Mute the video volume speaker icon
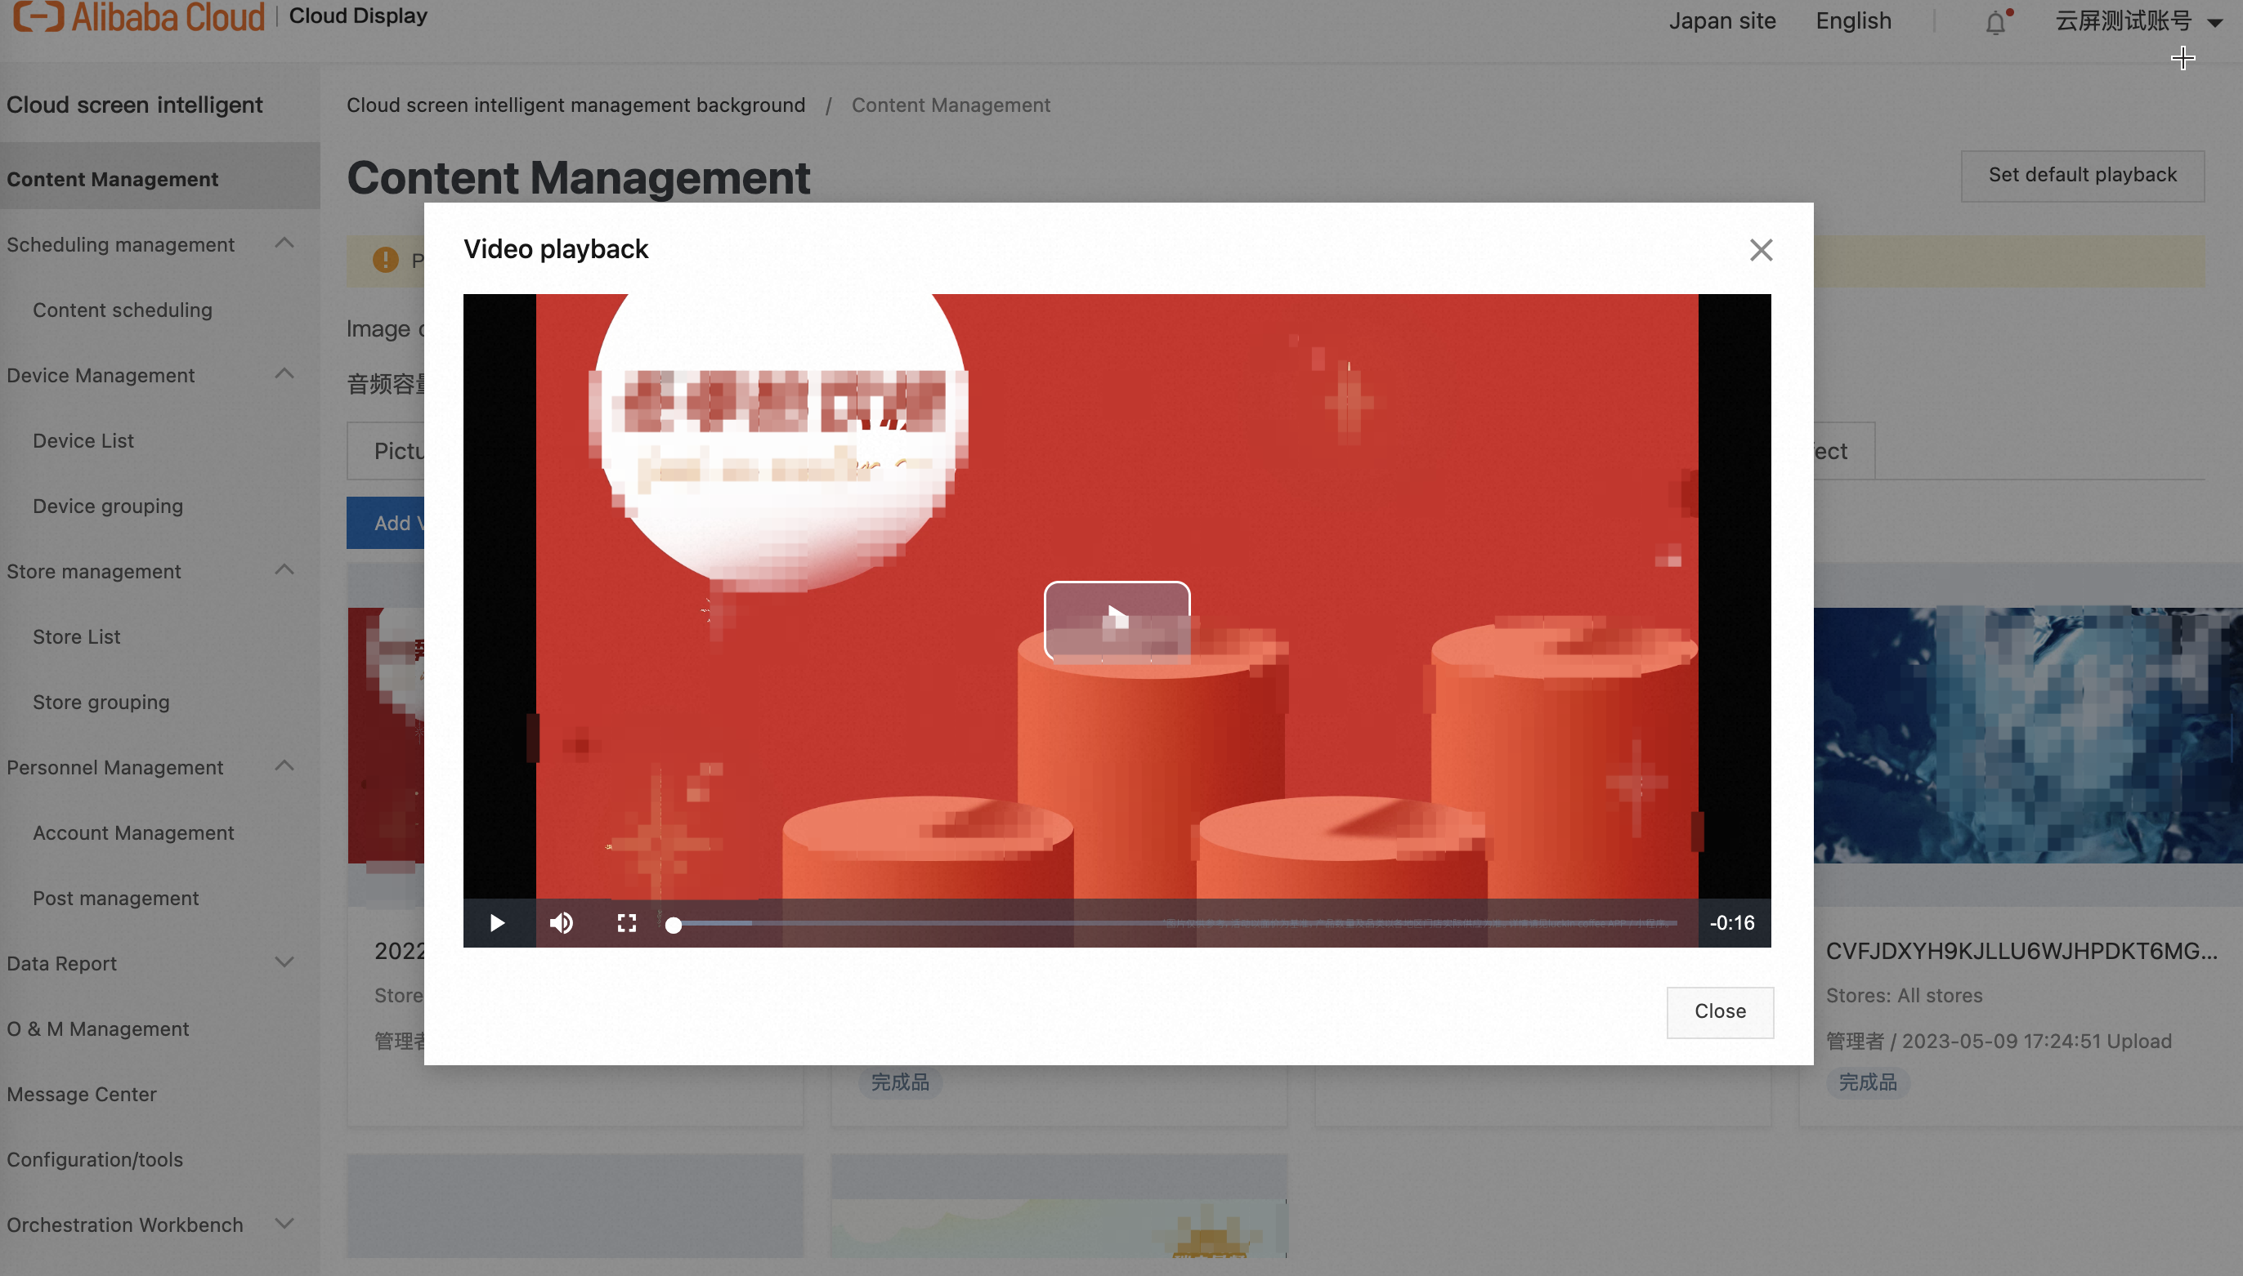The width and height of the screenshot is (2243, 1276). (x=562, y=923)
